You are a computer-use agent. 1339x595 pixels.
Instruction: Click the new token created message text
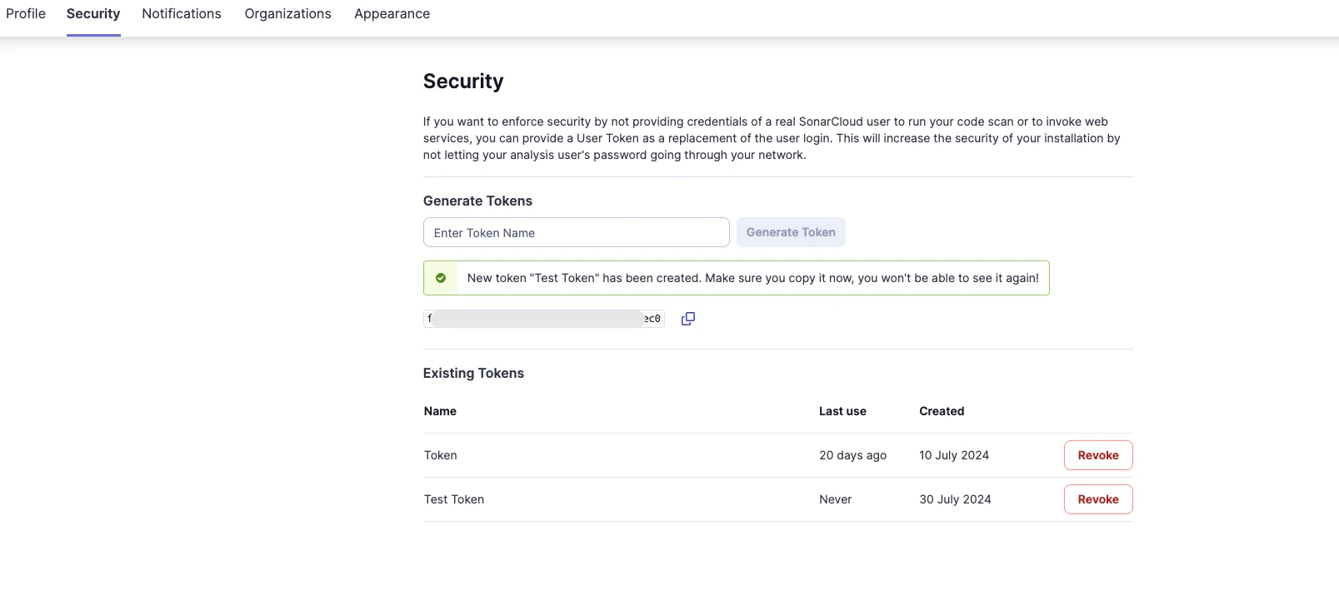point(753,278)
